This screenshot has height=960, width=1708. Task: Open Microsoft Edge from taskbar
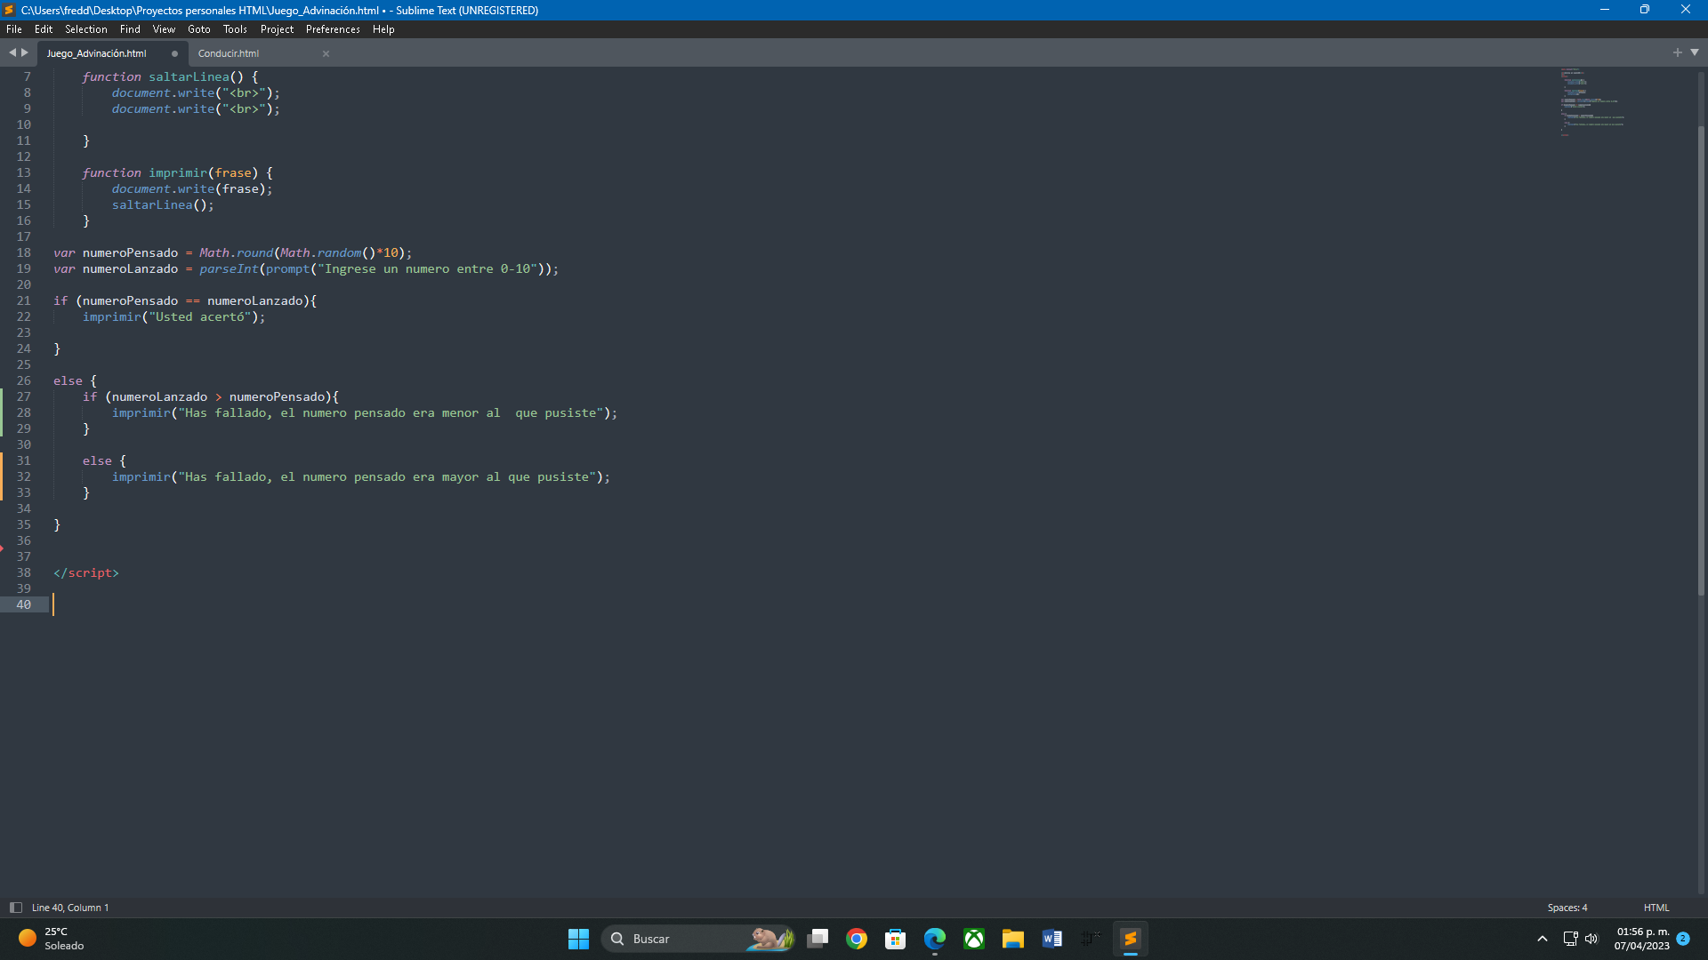[935, 939]
